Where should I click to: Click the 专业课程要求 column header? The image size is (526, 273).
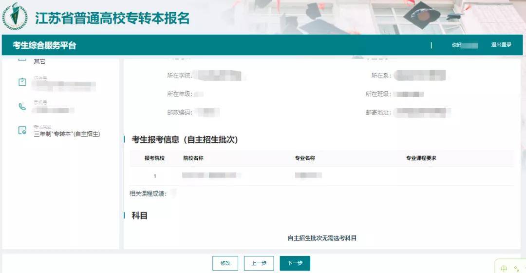pyautogui.click(x=421, y=158)
